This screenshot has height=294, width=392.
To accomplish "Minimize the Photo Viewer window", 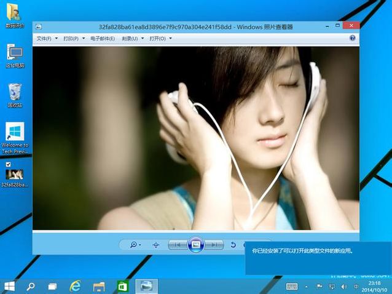I will click(327, 26).
